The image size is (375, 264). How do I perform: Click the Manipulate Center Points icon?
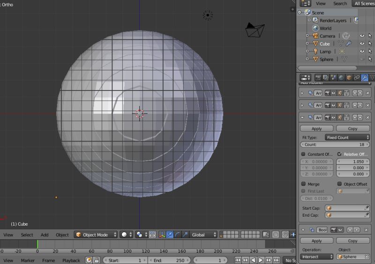pos(152,235)
